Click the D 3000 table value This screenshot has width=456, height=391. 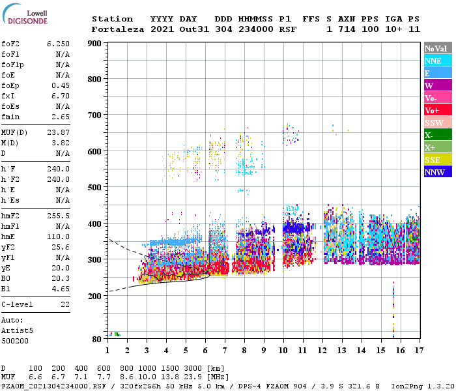[193, 369]
